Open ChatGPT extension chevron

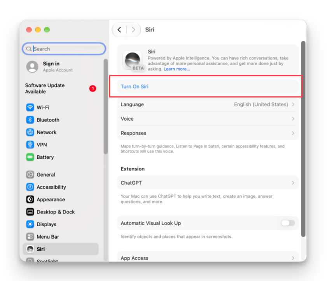293,183
